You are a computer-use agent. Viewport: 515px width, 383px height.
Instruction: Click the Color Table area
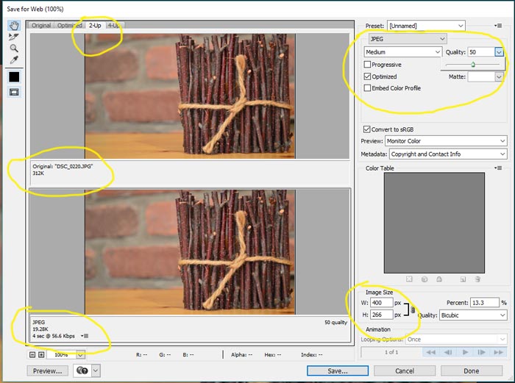pos(434,223)
